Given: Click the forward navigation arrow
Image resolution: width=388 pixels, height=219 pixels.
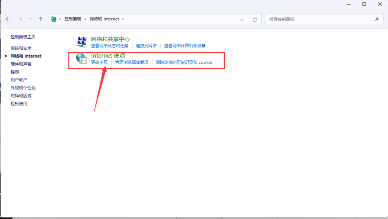Looking at the screenshot, I should (20, 19).
